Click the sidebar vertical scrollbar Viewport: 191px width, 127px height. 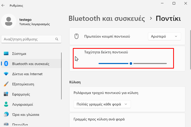[x=61, y=76]
